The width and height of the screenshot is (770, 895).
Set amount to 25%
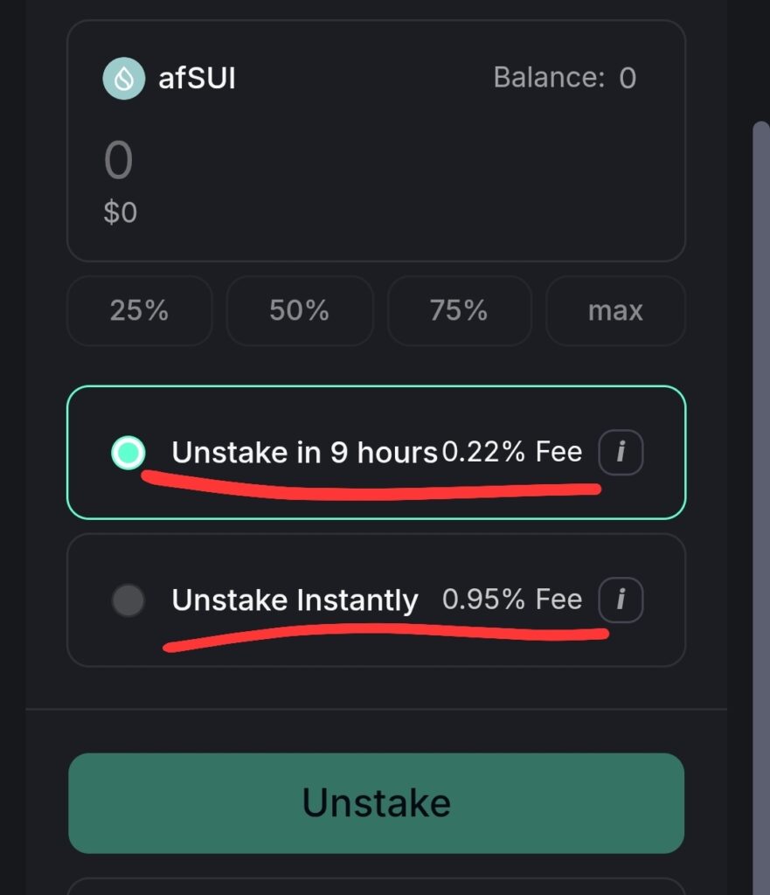[x=139, y=310]
